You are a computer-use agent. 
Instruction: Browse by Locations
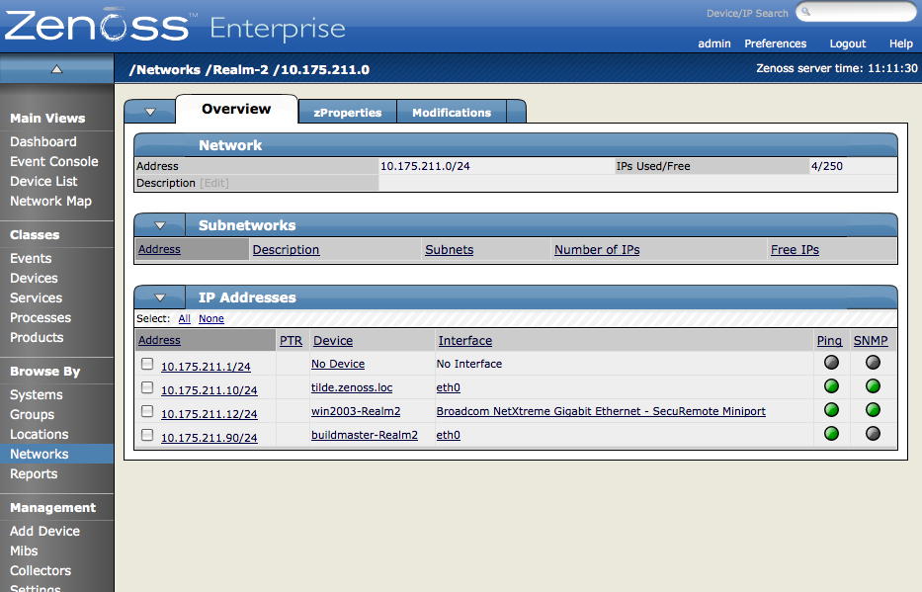pyautogui.click(x=40, y=435)
